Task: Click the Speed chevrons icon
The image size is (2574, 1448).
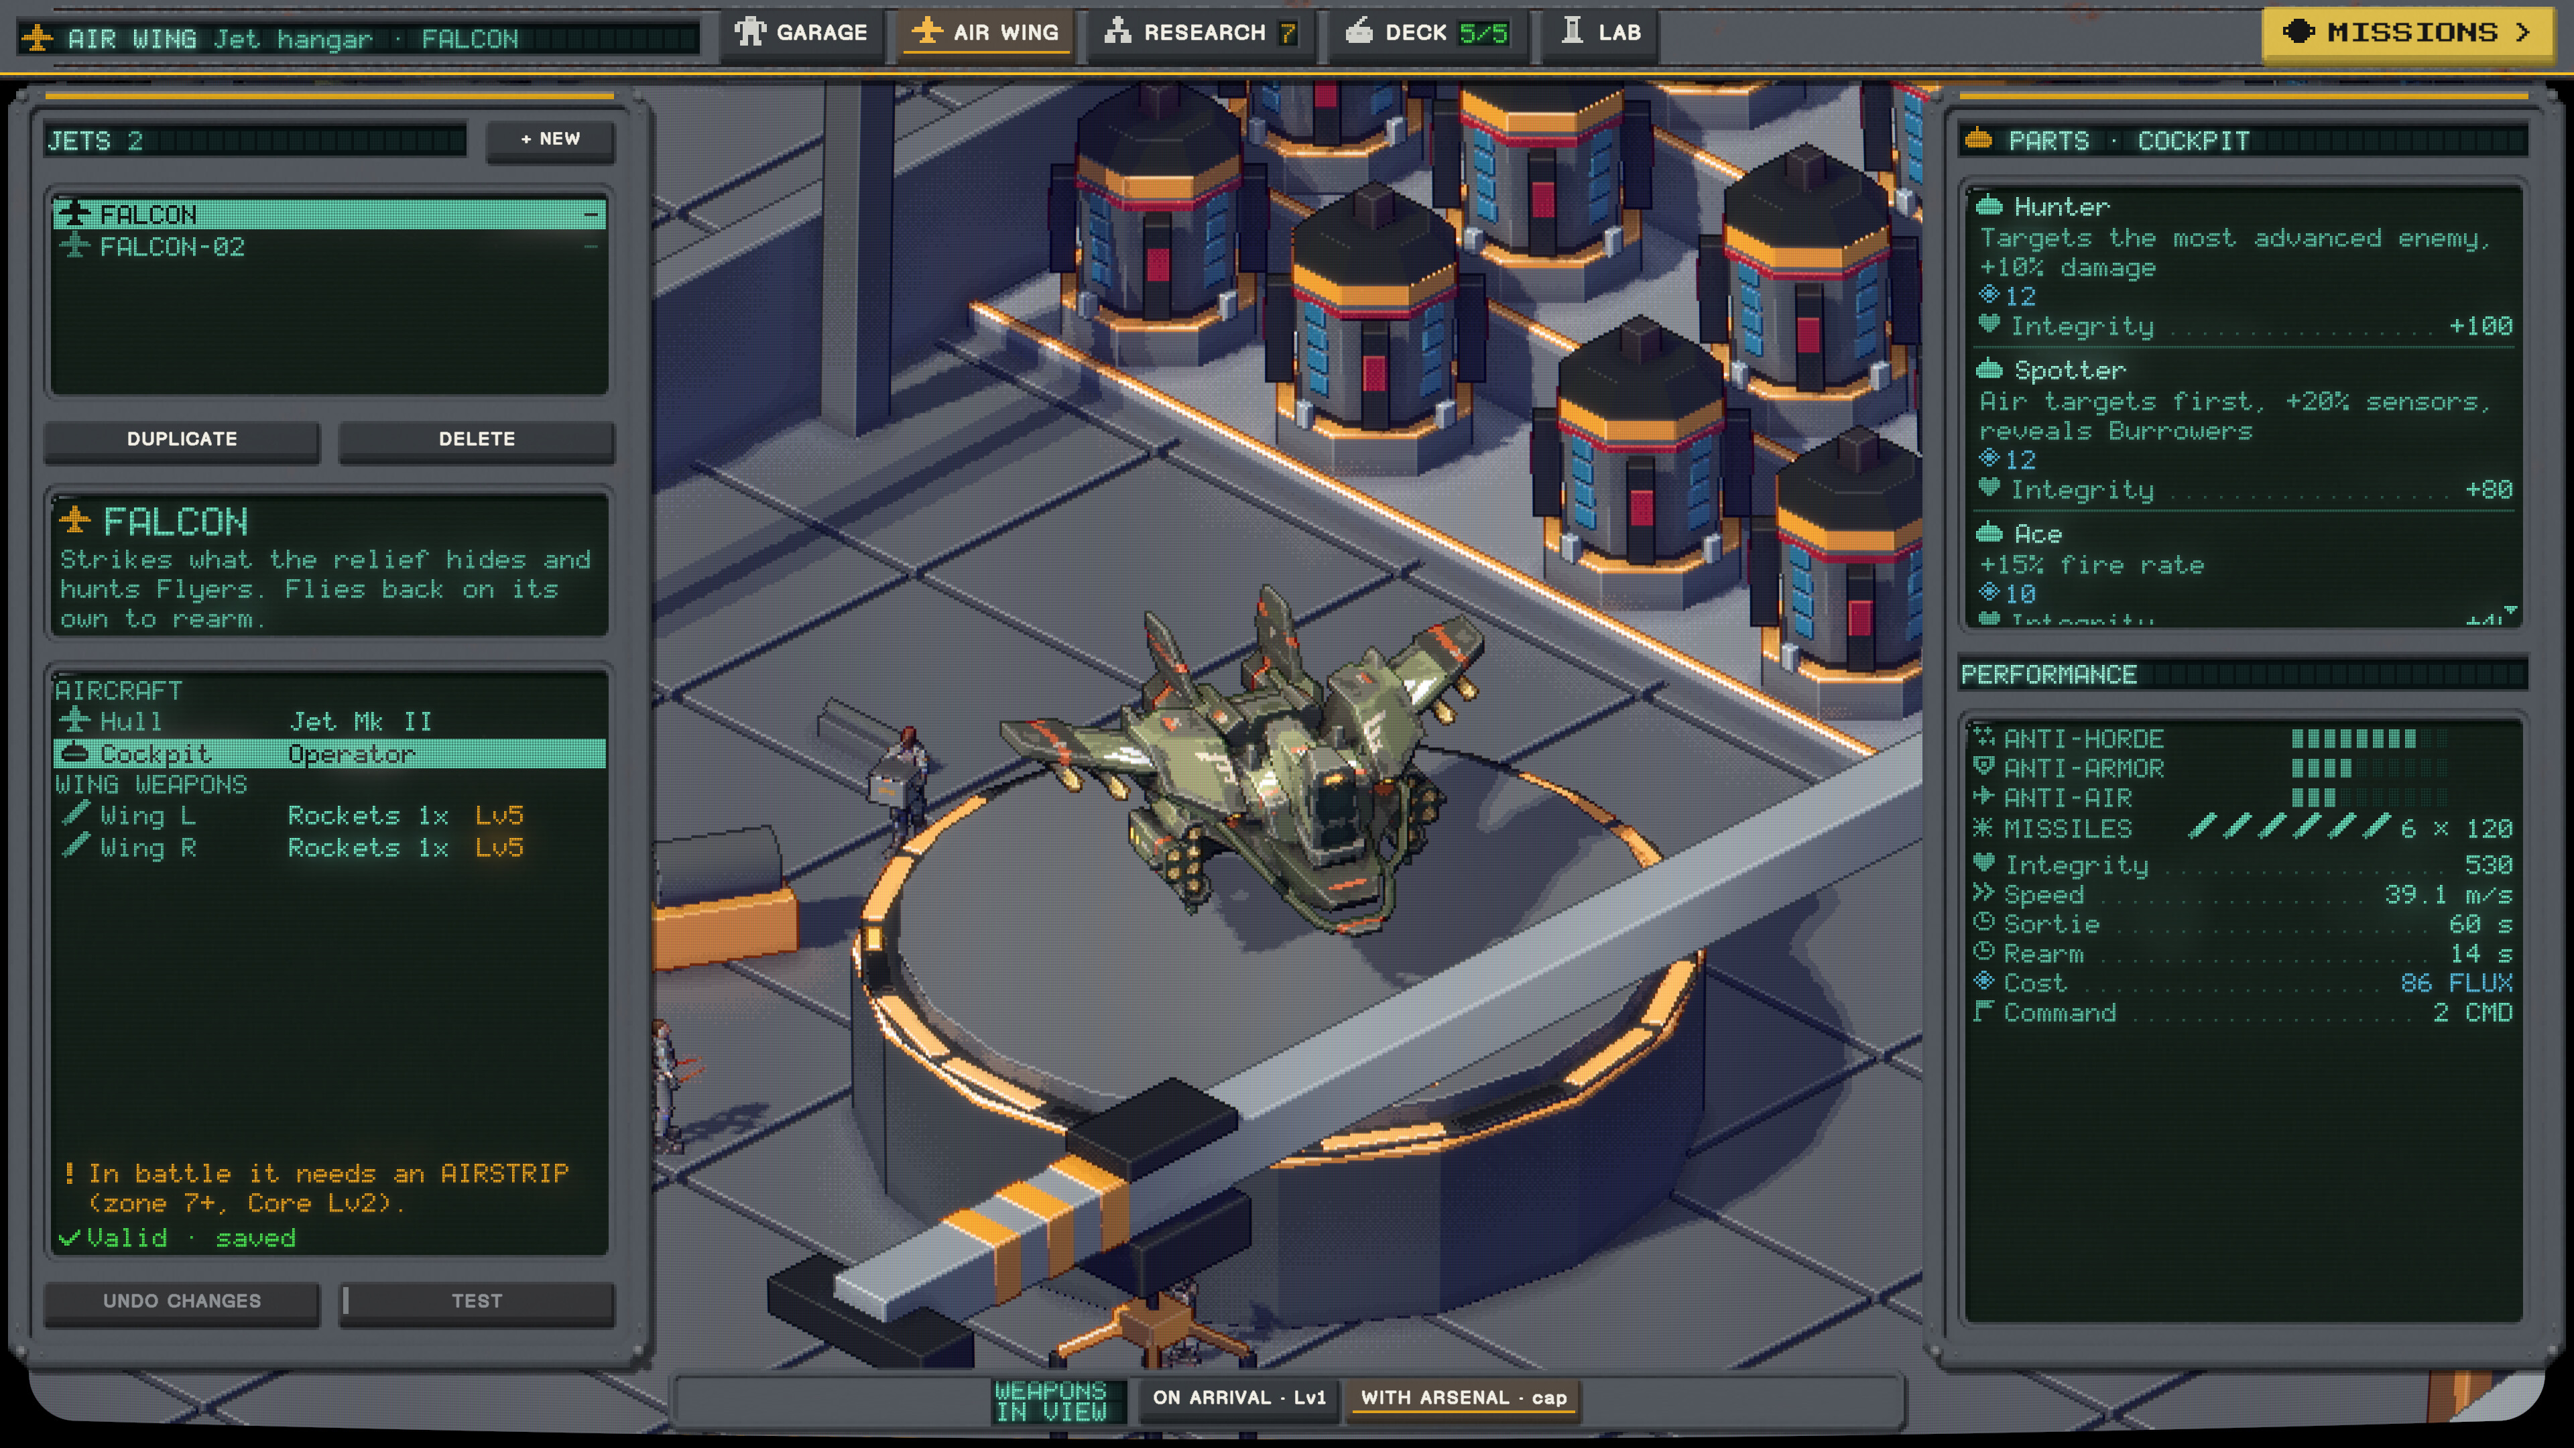Action: tap(1984, 892)
